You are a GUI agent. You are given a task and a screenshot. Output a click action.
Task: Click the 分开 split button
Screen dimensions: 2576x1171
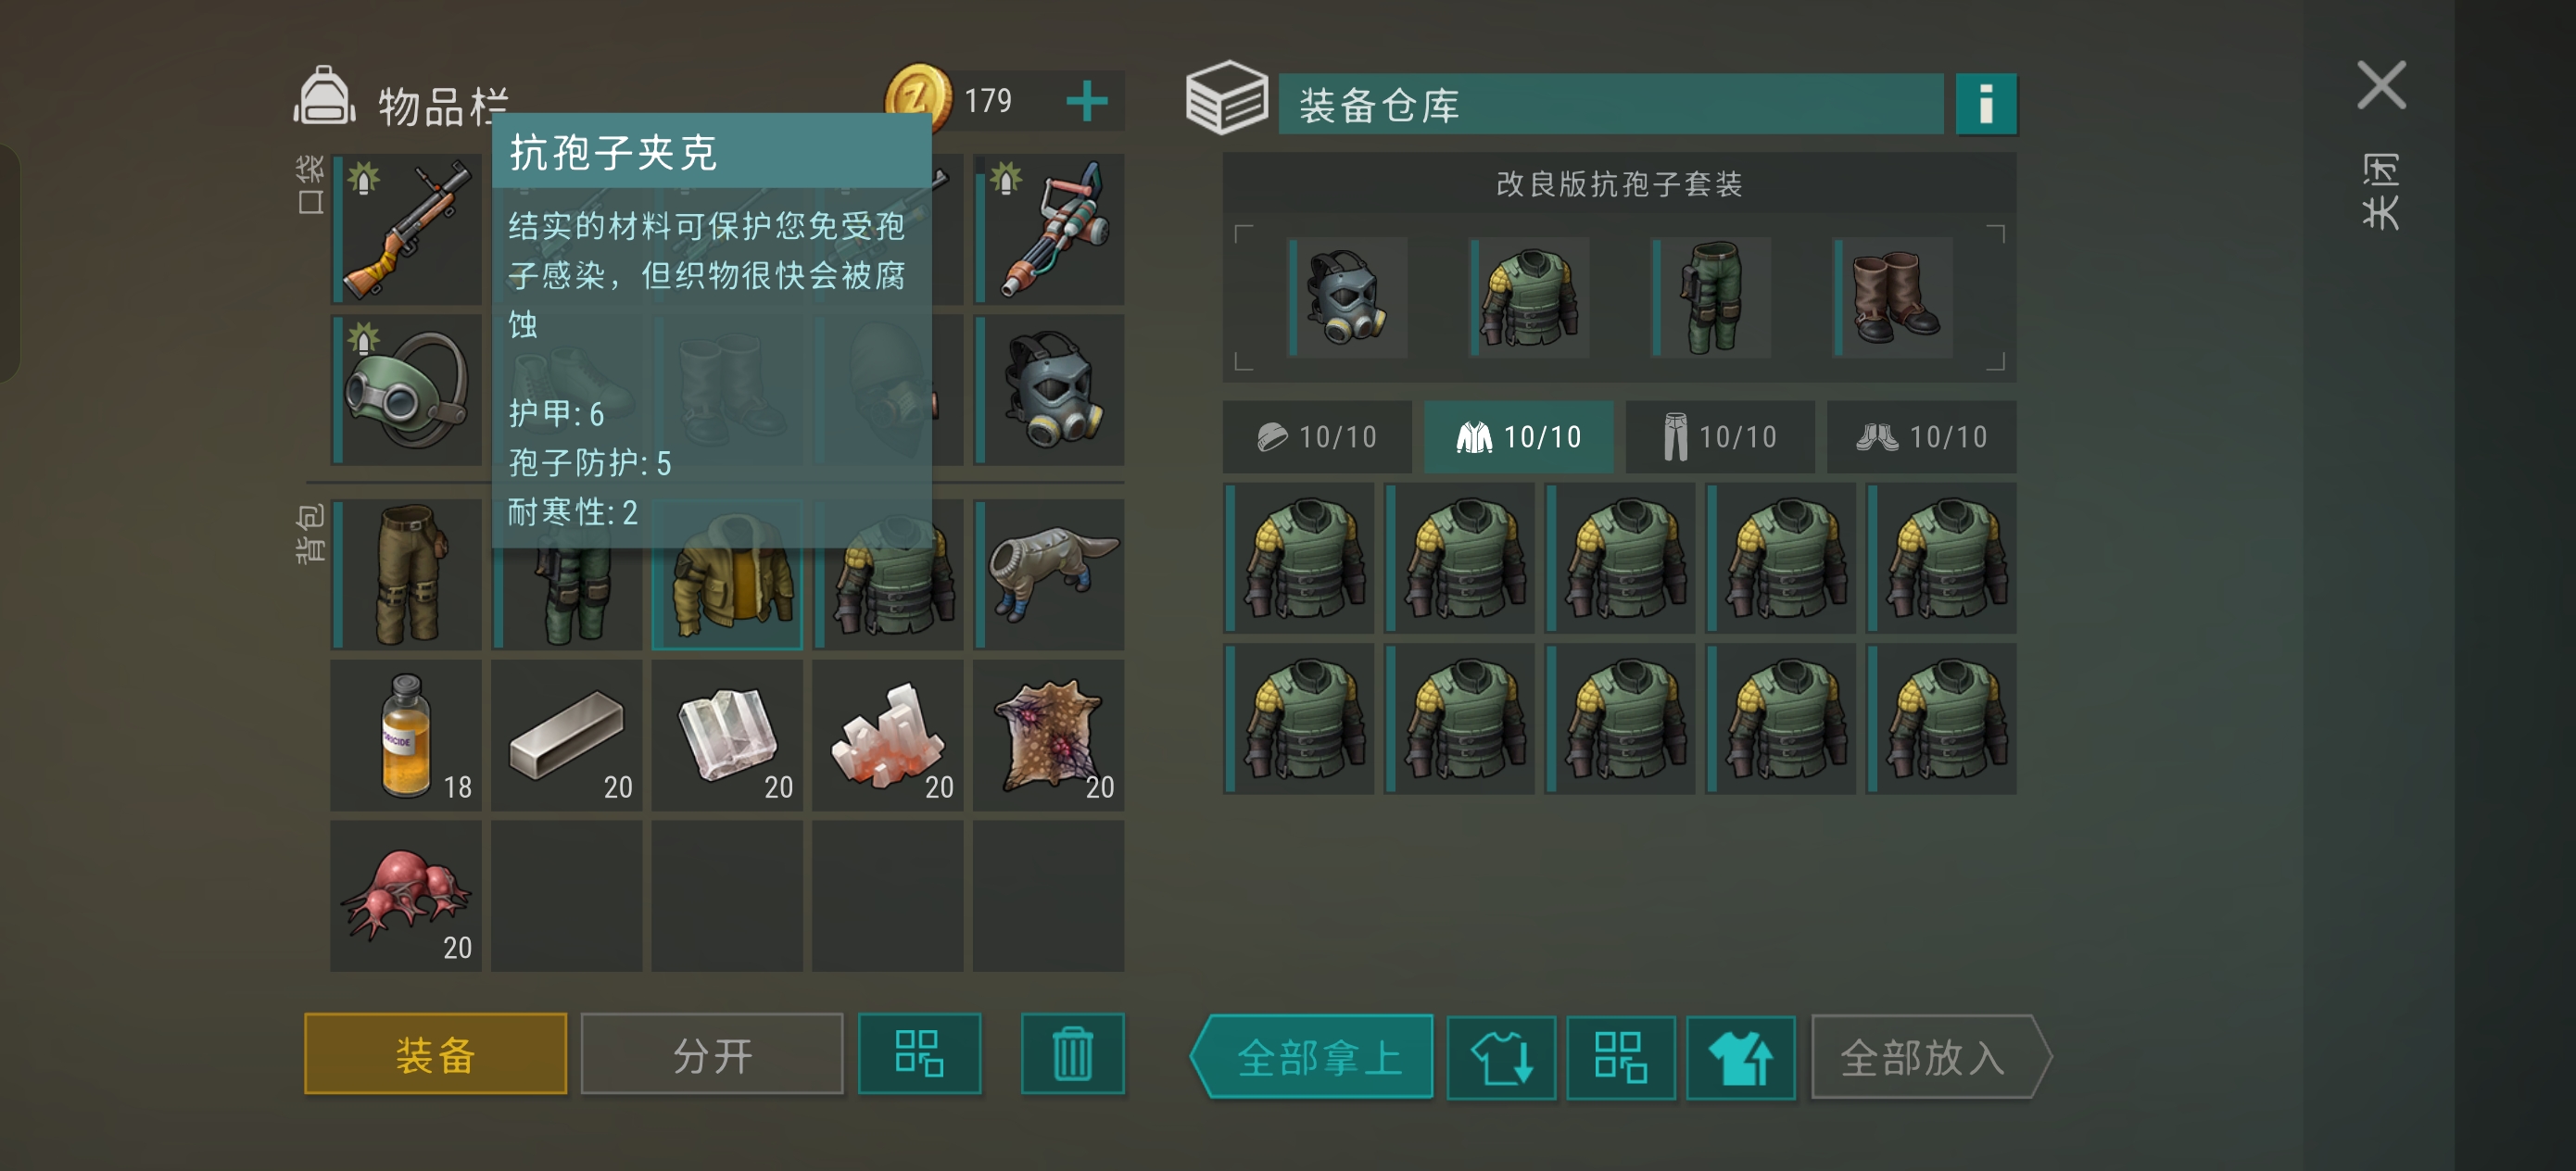click(x=712, y=1054)
